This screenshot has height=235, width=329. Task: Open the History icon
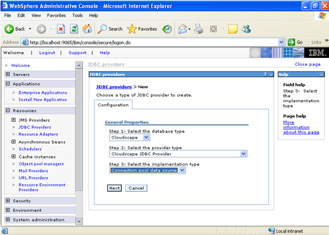167,29
